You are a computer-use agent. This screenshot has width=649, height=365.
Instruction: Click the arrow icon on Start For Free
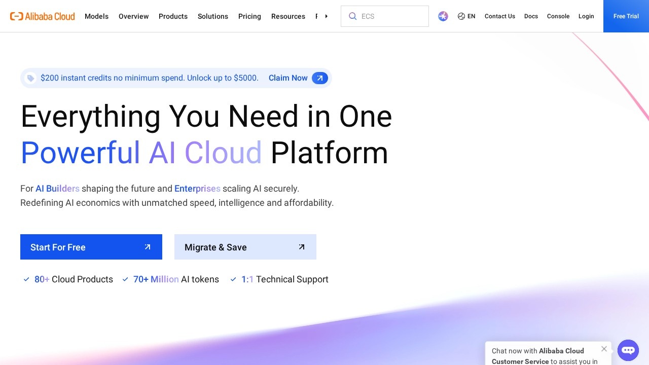pos(148,247)
